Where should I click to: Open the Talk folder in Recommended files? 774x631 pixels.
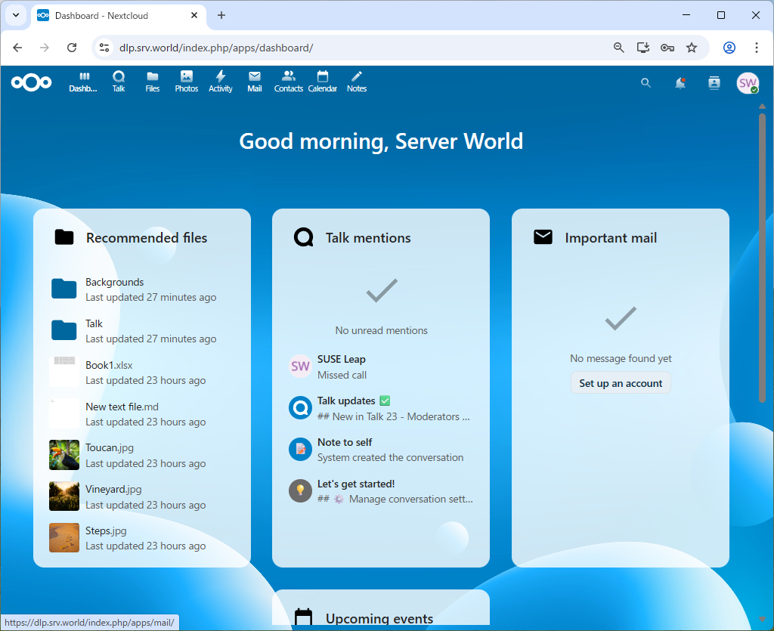[x=142, y=331]
